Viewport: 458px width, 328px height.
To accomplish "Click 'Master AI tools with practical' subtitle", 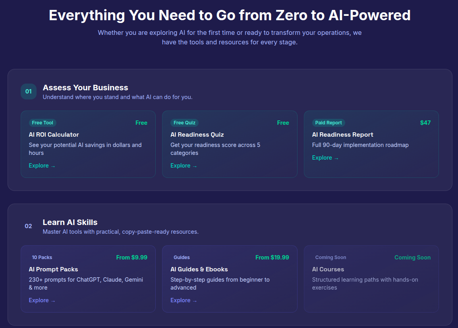I will click(x=121, y=232).
